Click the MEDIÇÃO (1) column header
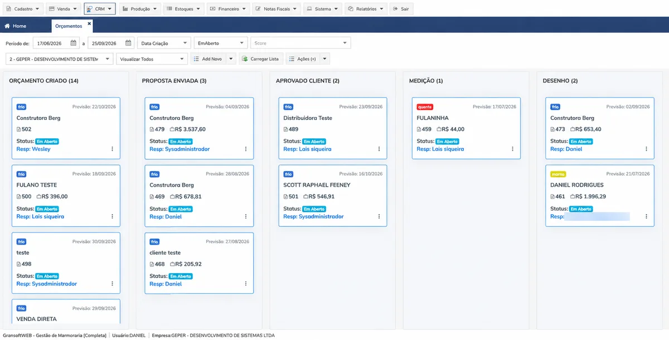Image resolution: width=669 pixels, height=340 pixels. pos(426,81)
